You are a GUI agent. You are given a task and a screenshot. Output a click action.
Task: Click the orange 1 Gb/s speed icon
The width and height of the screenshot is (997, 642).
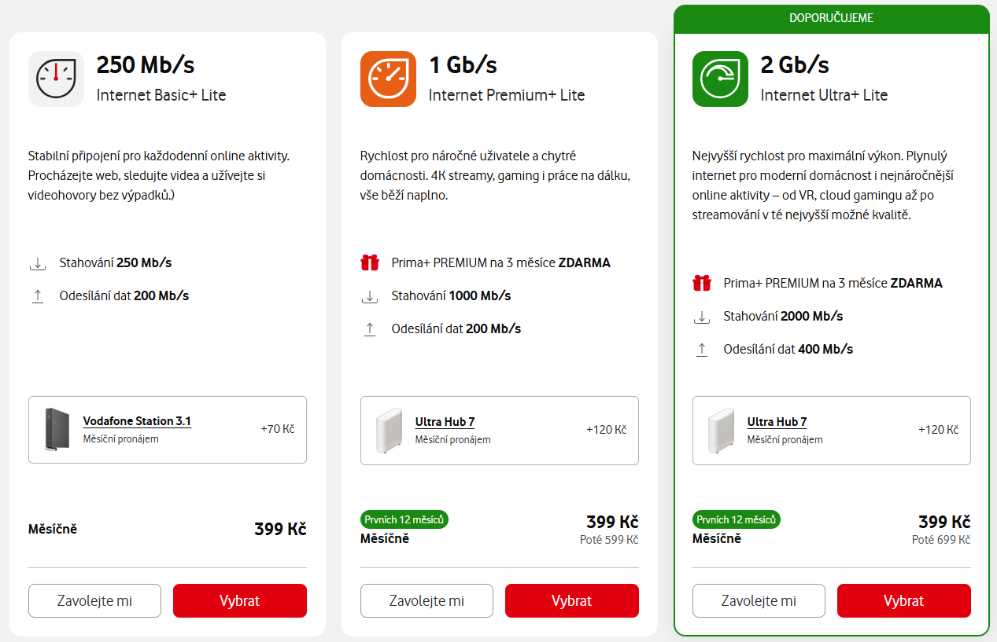coord(388,79)
